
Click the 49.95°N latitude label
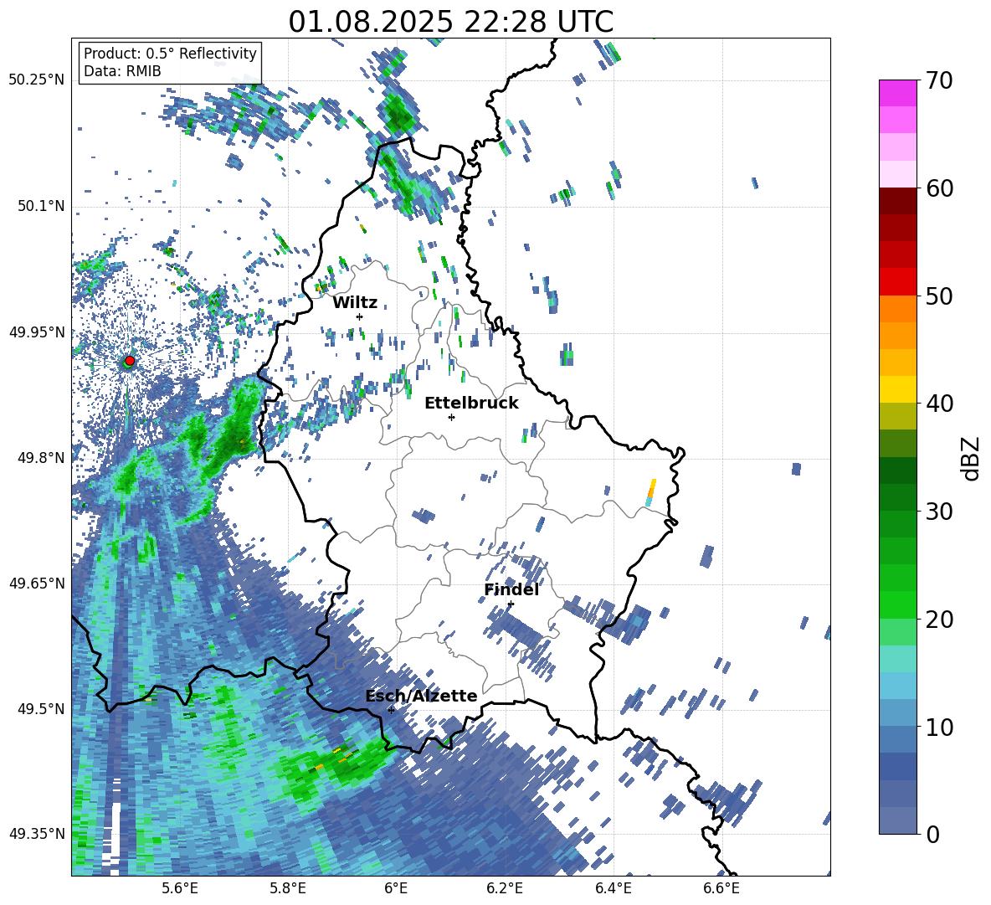(36, 332)
